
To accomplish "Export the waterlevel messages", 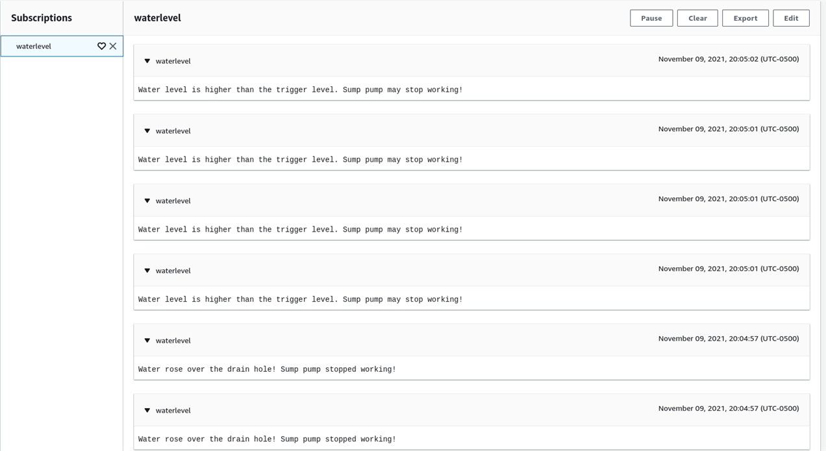I will point(745,18).
